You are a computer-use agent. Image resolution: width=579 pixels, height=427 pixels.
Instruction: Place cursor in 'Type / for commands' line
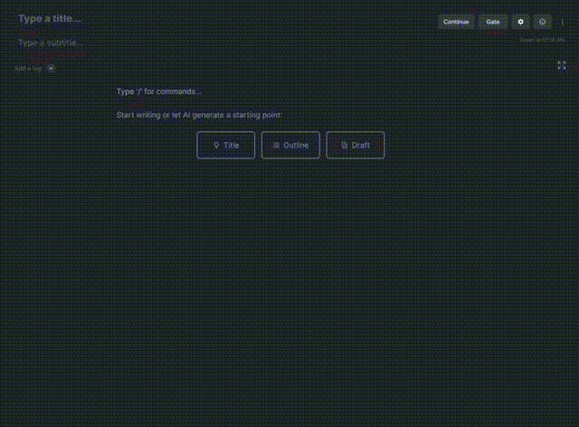[159, 91]
